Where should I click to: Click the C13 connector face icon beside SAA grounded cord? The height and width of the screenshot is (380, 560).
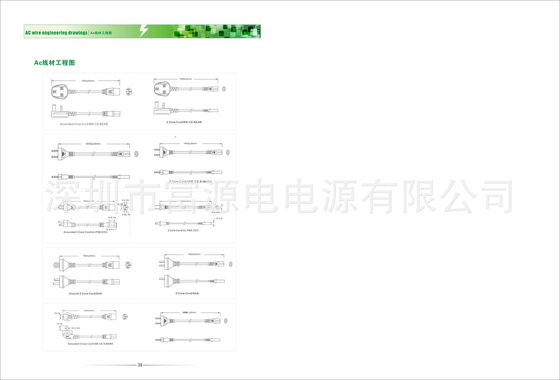click(x=129, y=266)
